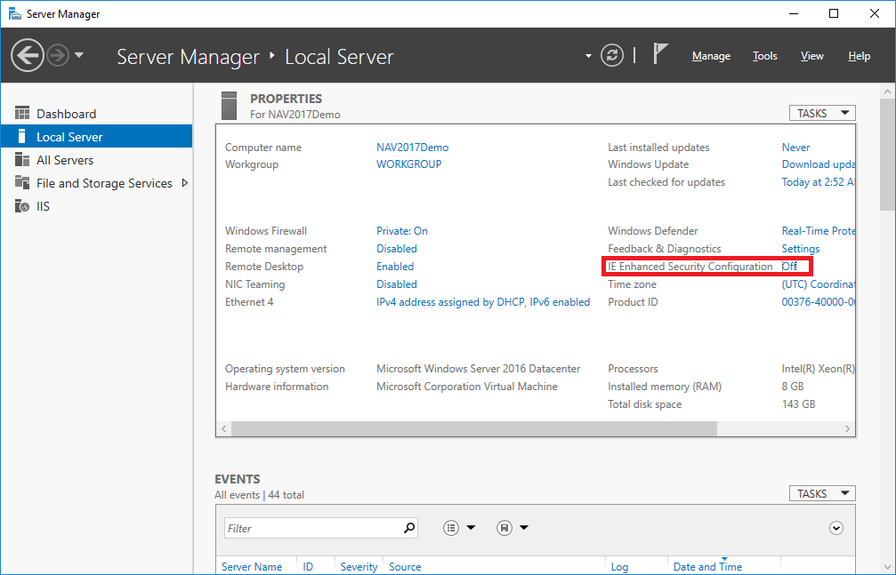Click the Properties scroll left arrow
Image resolution: width=896 pixels, height=575 pixels.
(x=224, y=428)
